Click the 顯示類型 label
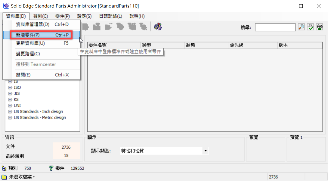 click(x=101, y=151)
